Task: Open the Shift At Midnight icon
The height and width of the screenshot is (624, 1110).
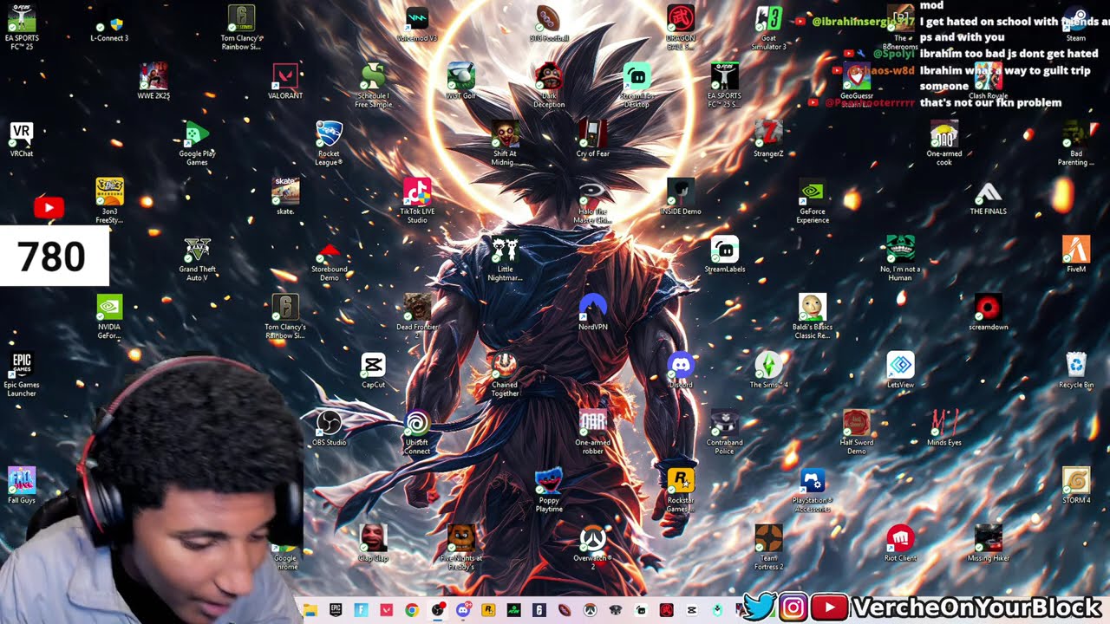Action: 505,143
